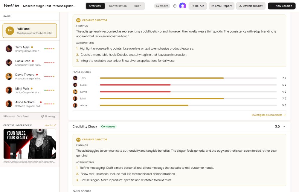Click the Email Report button
The height and width of the screenshot is (192, 299).
coord(222,6)
